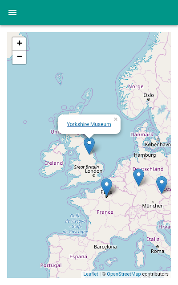Image resolution: width=178 pixels, height=285 pixels.
Task: Zoom out with the minus button
Action: pyautogui.click(x=19, y=57)
